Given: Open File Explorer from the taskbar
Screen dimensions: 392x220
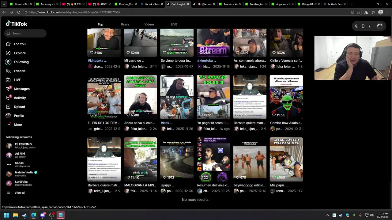Looking at the screenshot, I should tap(16, 215).
